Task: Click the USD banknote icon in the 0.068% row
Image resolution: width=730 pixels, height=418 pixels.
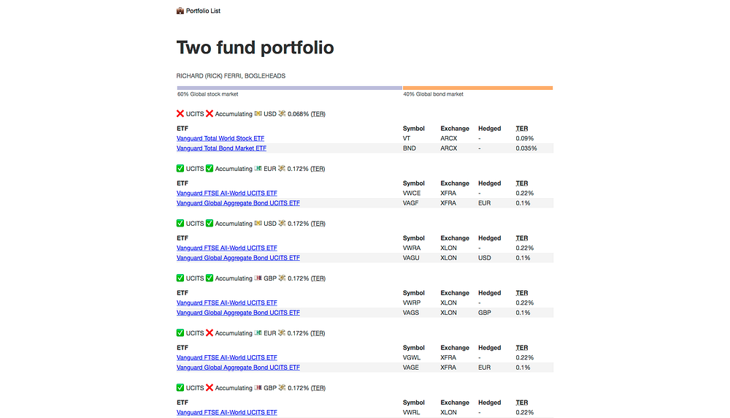Action: coord(258,114)
